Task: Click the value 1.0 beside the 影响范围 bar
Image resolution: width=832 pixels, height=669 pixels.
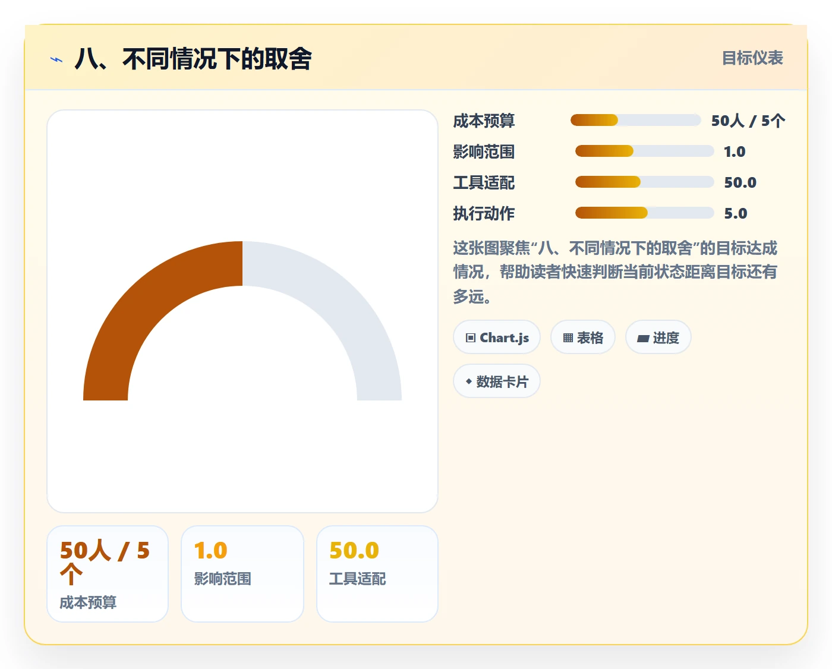Action: click(x=735, y=152)
